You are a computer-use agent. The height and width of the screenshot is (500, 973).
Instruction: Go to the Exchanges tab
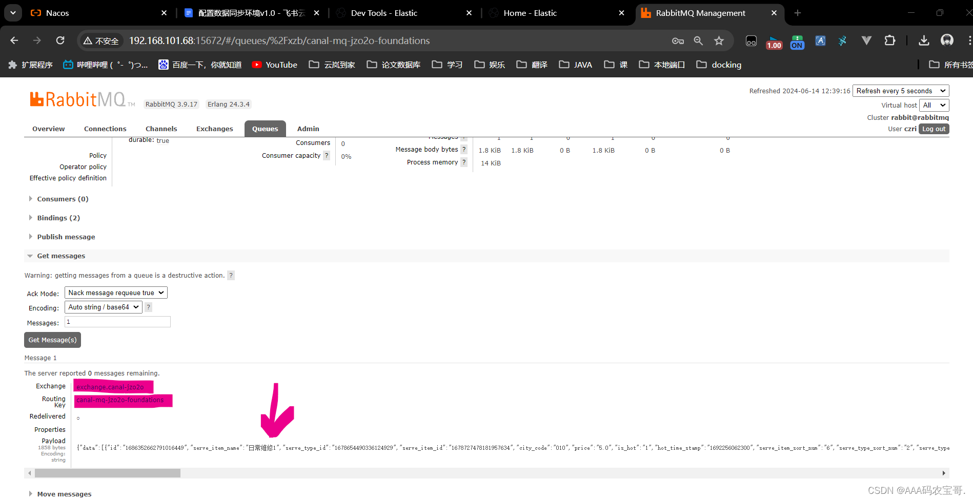[x=214, y=129]
